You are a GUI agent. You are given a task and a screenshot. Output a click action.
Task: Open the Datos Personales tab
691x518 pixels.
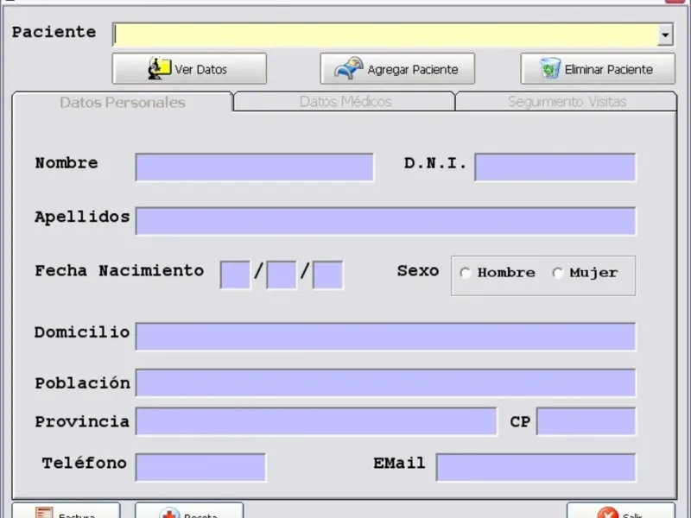pos(123,102)
